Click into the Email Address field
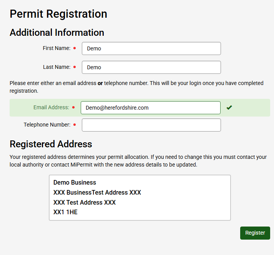The image size is (274, 255). [x=150, y=108]
